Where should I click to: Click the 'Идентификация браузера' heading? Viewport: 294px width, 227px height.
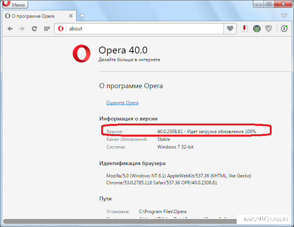pos(132,163)
